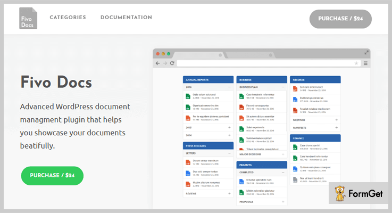
Task: Click PDF icon for 'Per te equidem dolores postulant'
Action: (188, 118)
